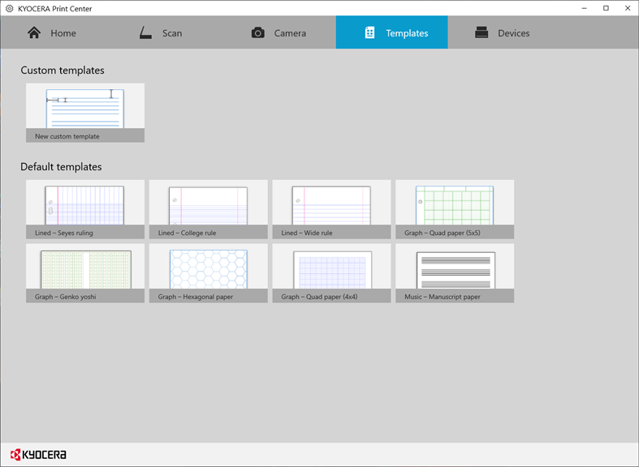Switch to the Devices tab

point(503,32)
